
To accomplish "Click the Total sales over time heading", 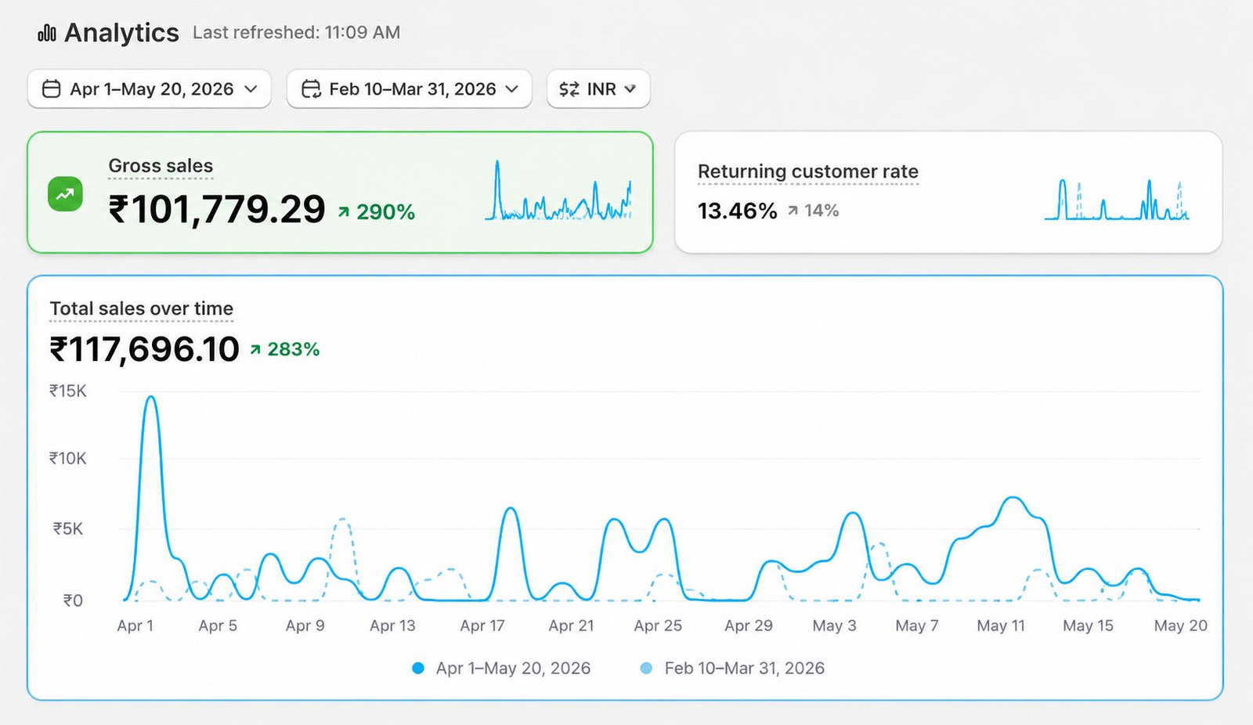I will (x=142, y=308).
